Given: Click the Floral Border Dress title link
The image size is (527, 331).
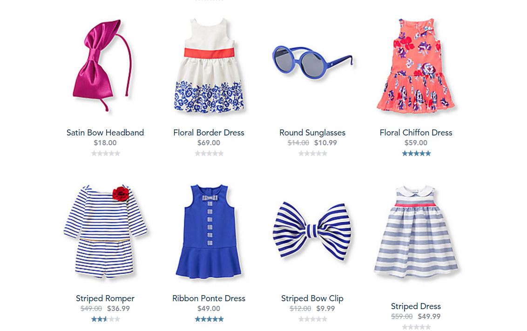Looking at the screenshot, I should pyautogui.click(x=209, y=132).
